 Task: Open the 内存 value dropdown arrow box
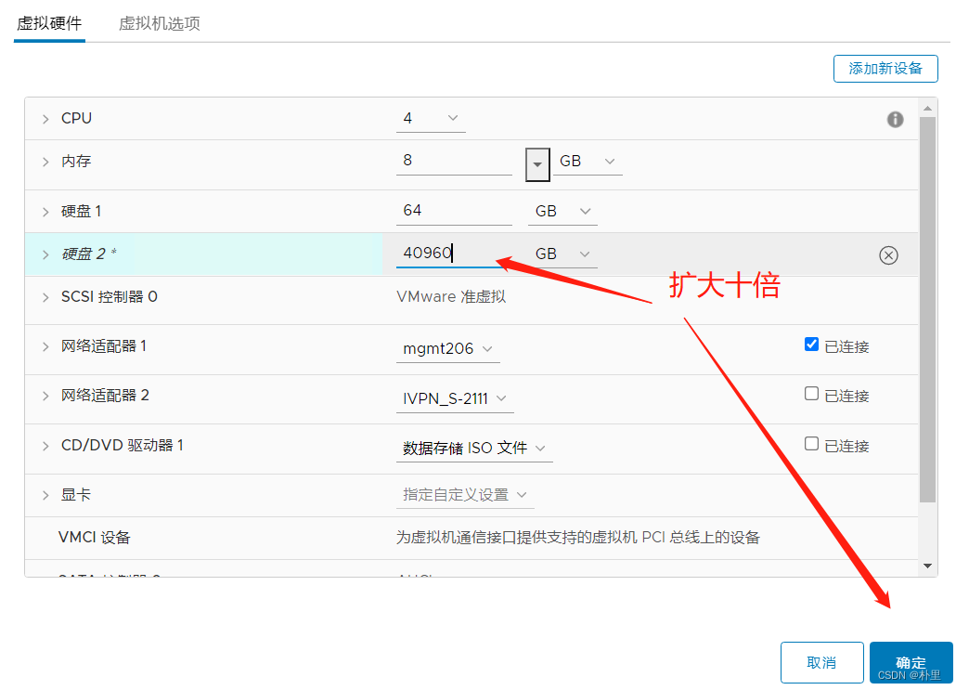pyautogui.click(x=537, y=164)
